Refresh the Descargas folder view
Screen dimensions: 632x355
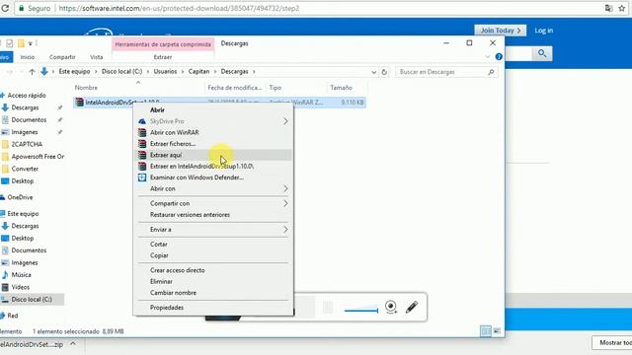point(384,72)
